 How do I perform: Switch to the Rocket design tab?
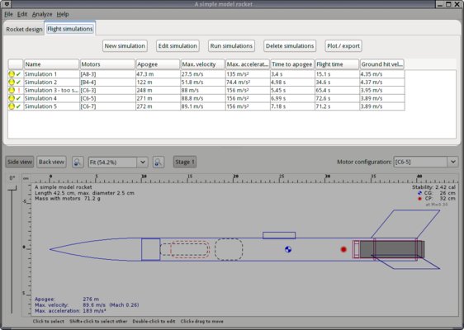pyautogui.click(x=24, y=29)
